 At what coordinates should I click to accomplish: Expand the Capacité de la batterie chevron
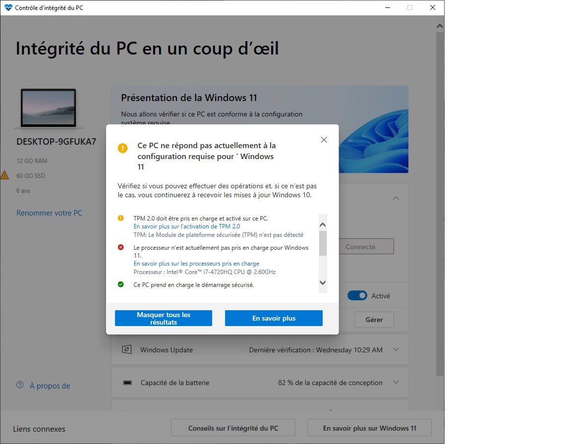[x=396, y=383]
